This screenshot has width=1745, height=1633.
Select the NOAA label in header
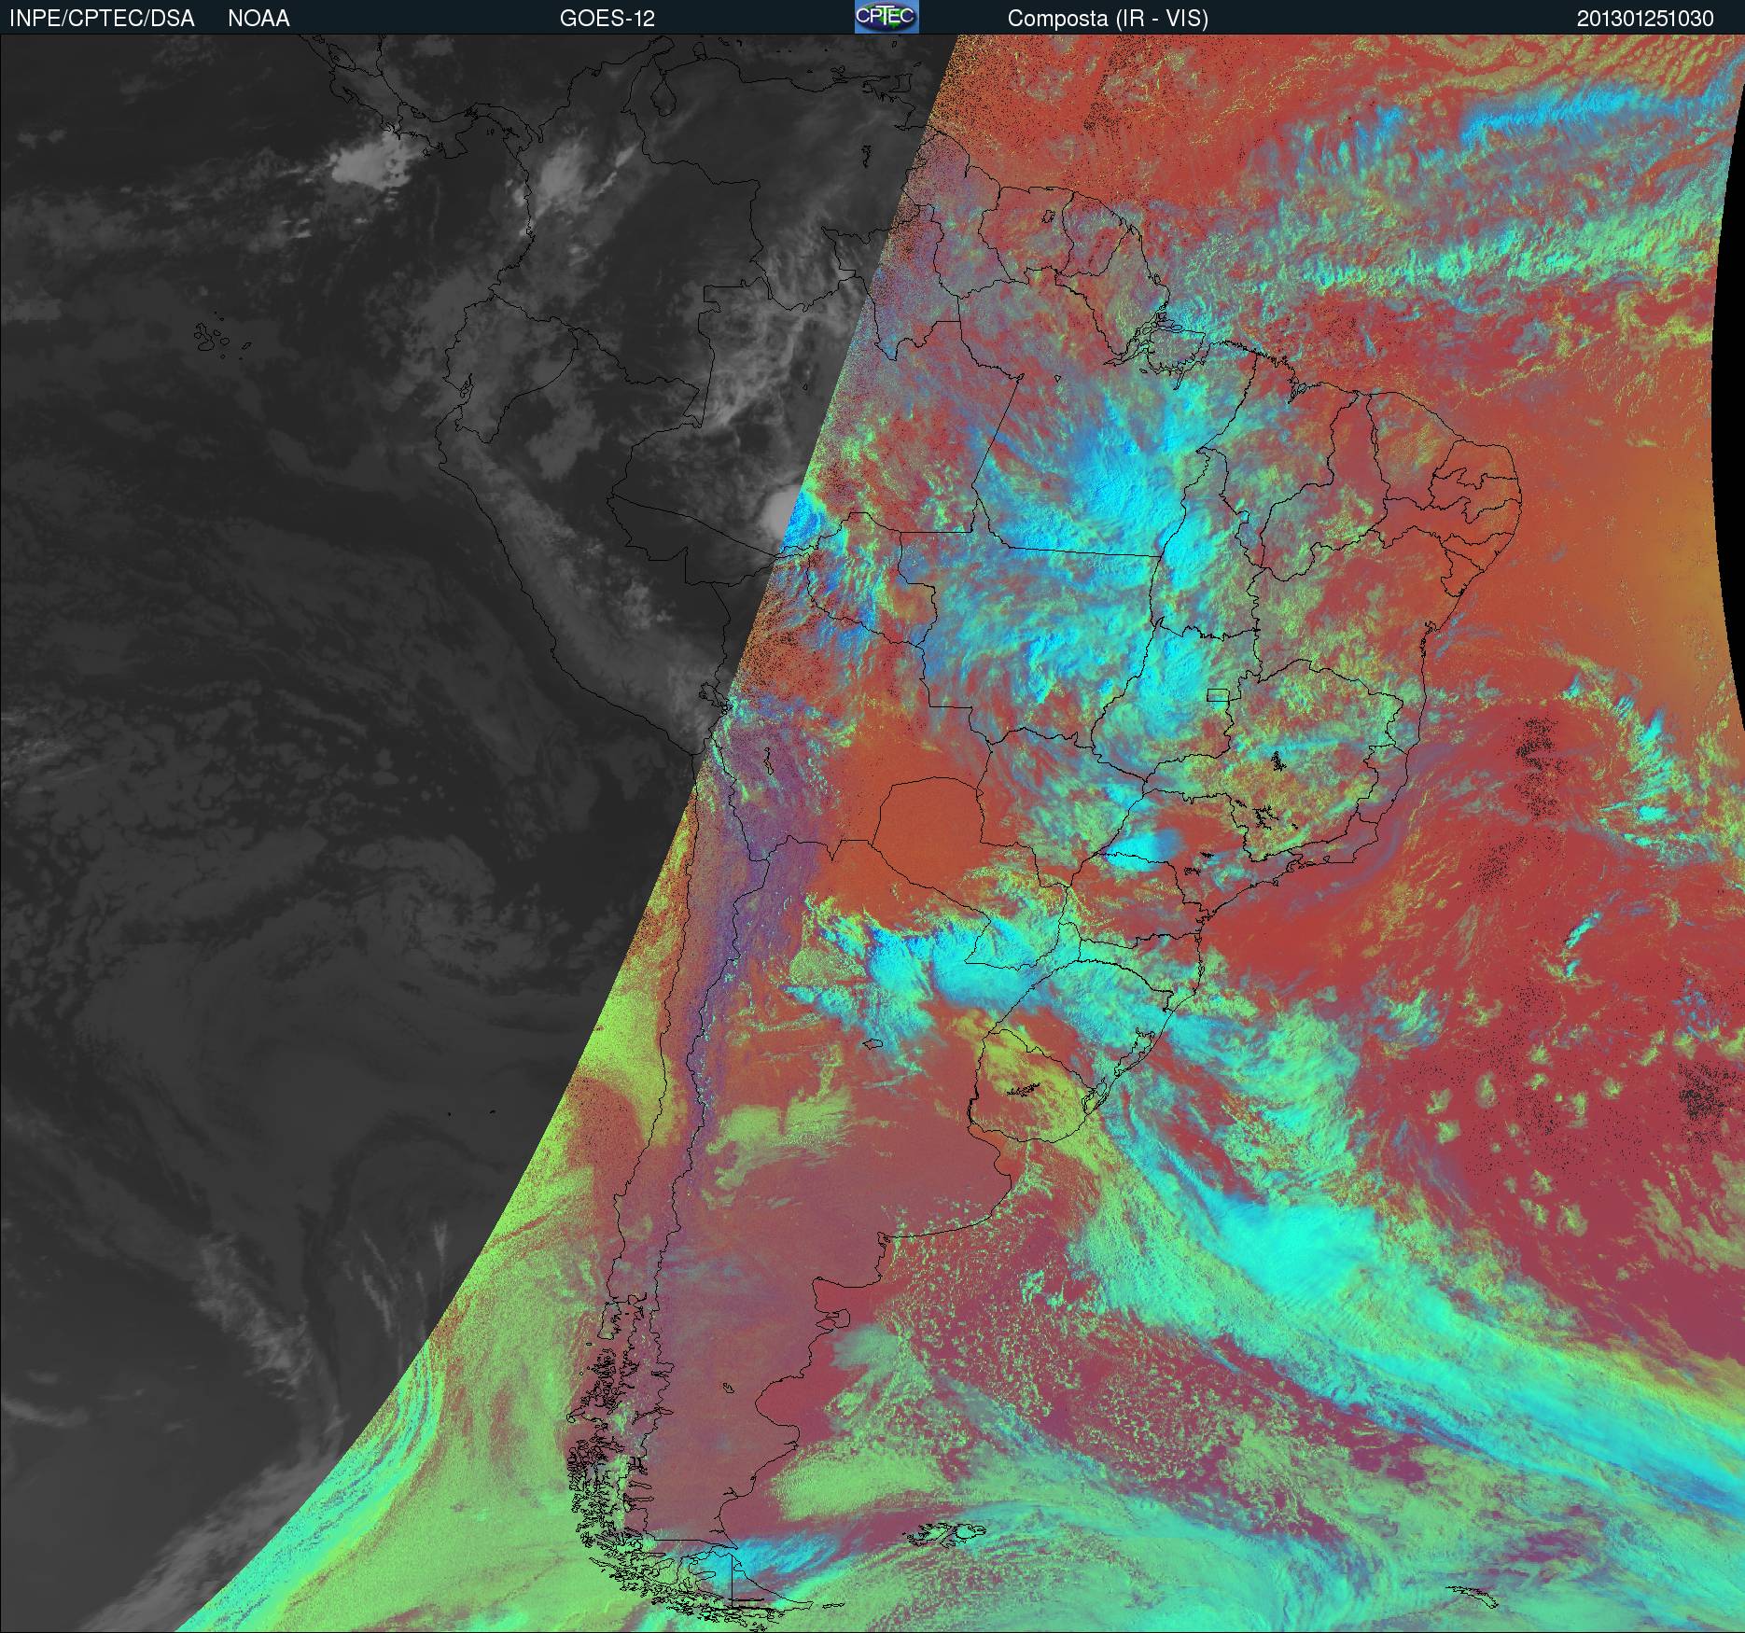(x=258, y=19)
